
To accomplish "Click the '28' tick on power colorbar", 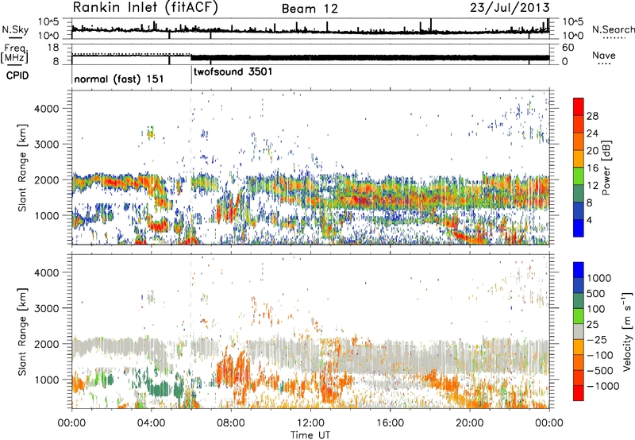I will point(592,116).
